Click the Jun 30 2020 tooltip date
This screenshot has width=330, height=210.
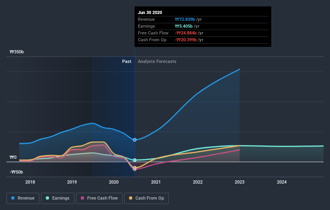(x=150, y=12)
